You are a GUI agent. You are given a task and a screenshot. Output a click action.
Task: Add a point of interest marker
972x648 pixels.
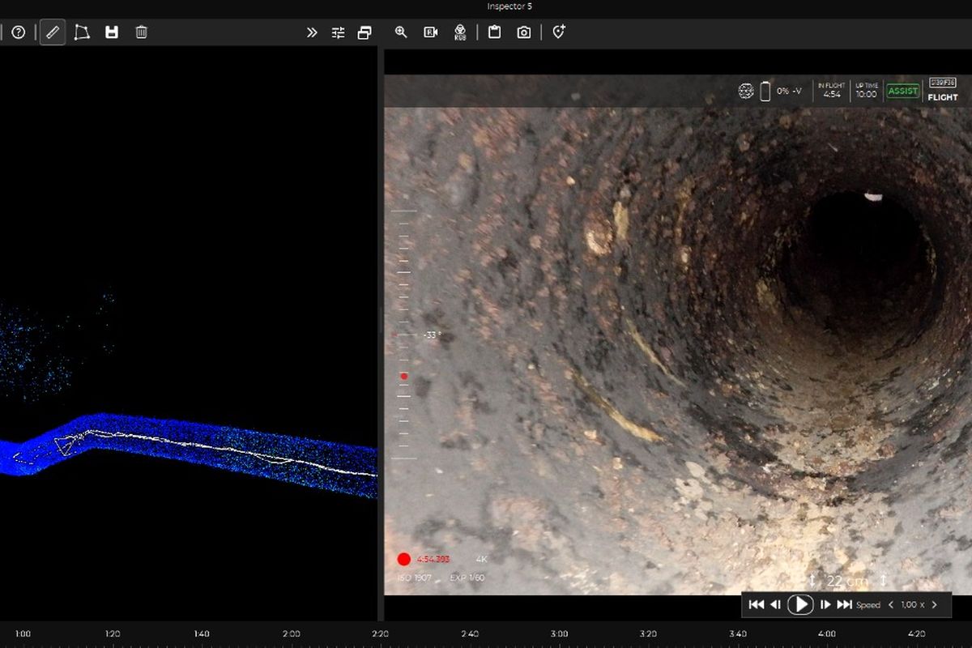pyautogui.click(x=558, y=32)
